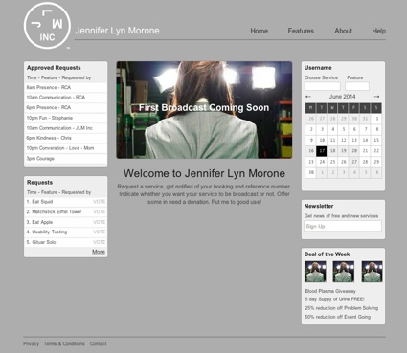Open middle Deal of the Week thumbnail
Image resolution: width=407 pixels, height=353 pixels.
[344, 272]
